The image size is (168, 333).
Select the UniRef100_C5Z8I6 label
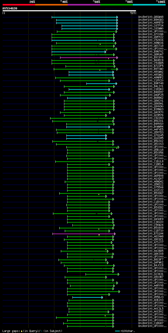(x=151, y=40)
